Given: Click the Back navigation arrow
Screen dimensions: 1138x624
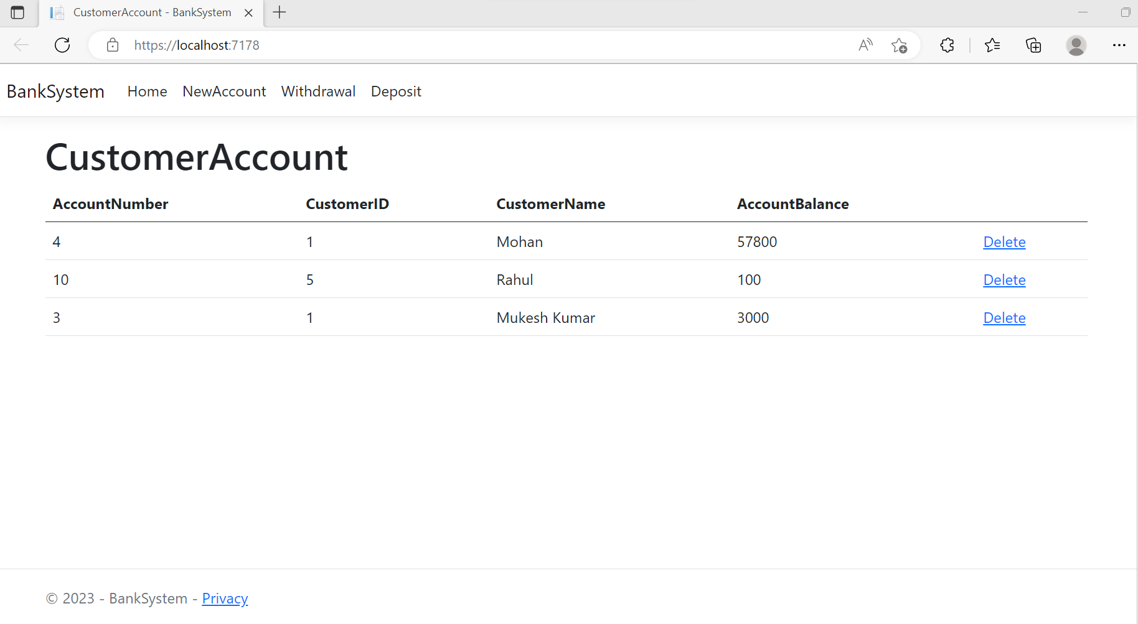Looking at the screenshot, I should [21, 45].
